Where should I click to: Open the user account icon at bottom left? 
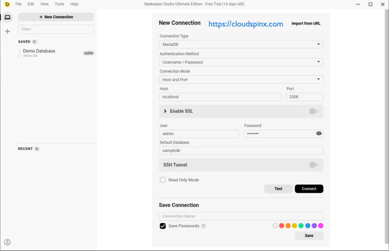7,242
